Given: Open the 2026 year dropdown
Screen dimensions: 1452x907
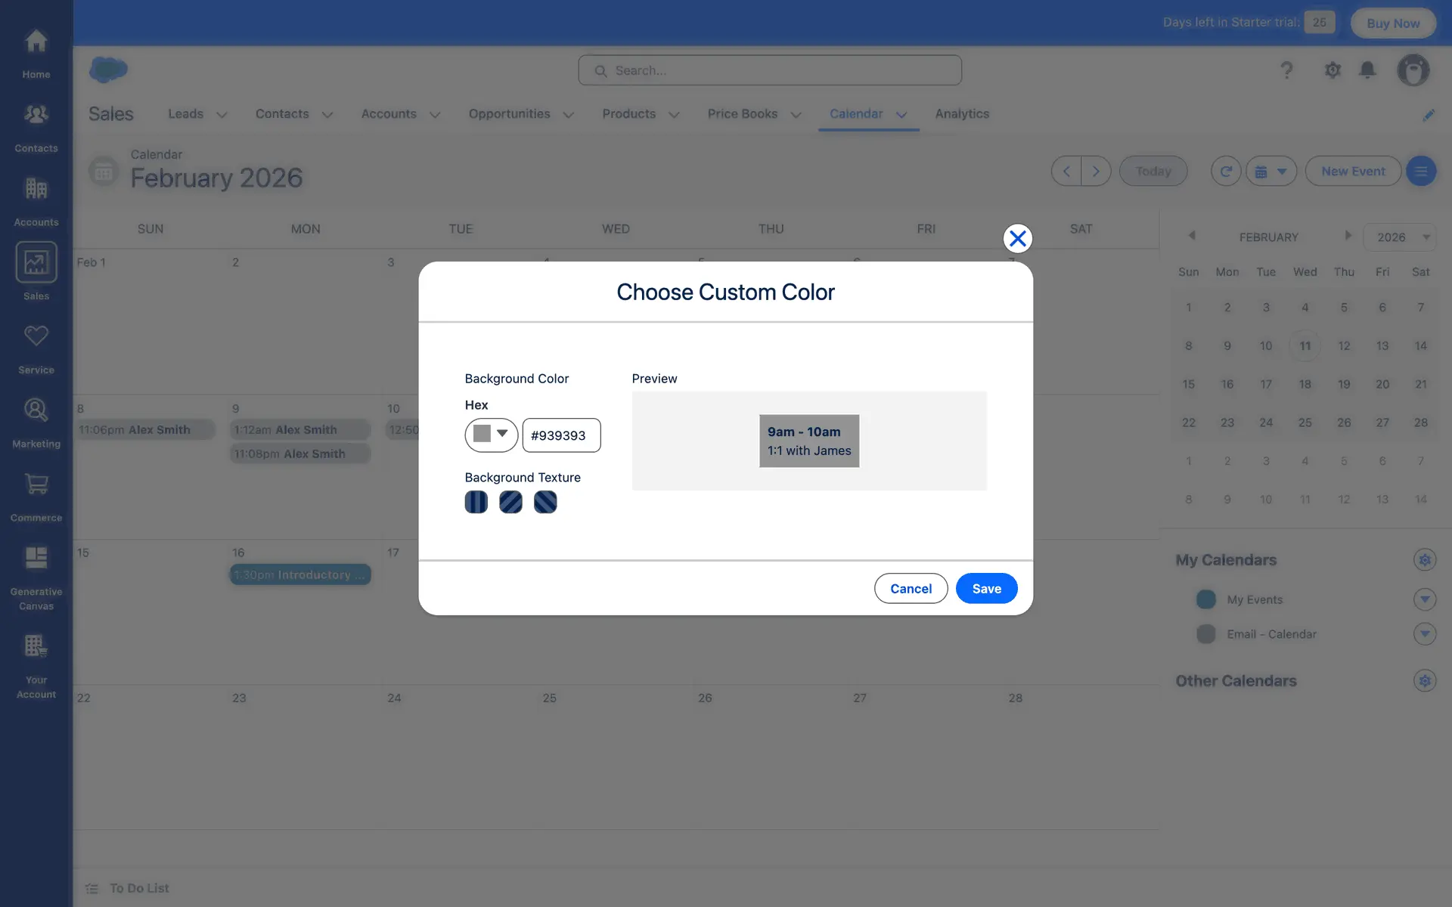Looking at the screenshot, I should point(1400,237).
